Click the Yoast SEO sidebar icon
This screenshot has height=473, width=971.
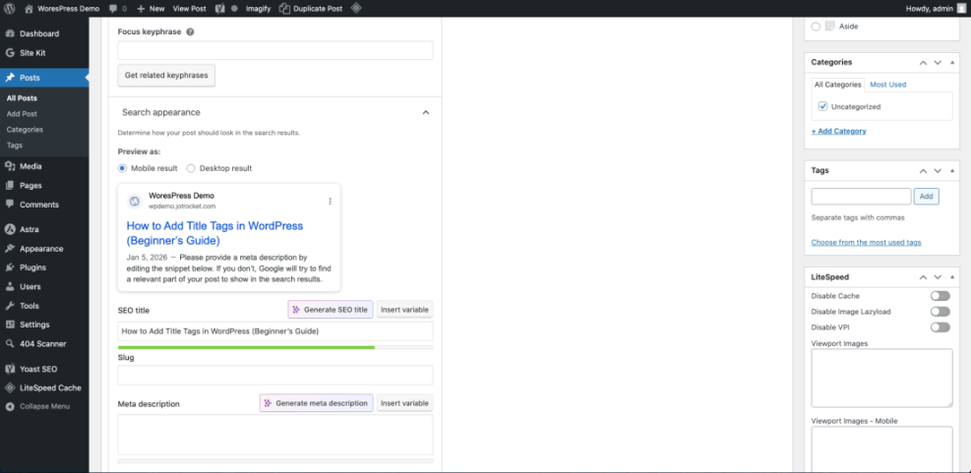10,369
